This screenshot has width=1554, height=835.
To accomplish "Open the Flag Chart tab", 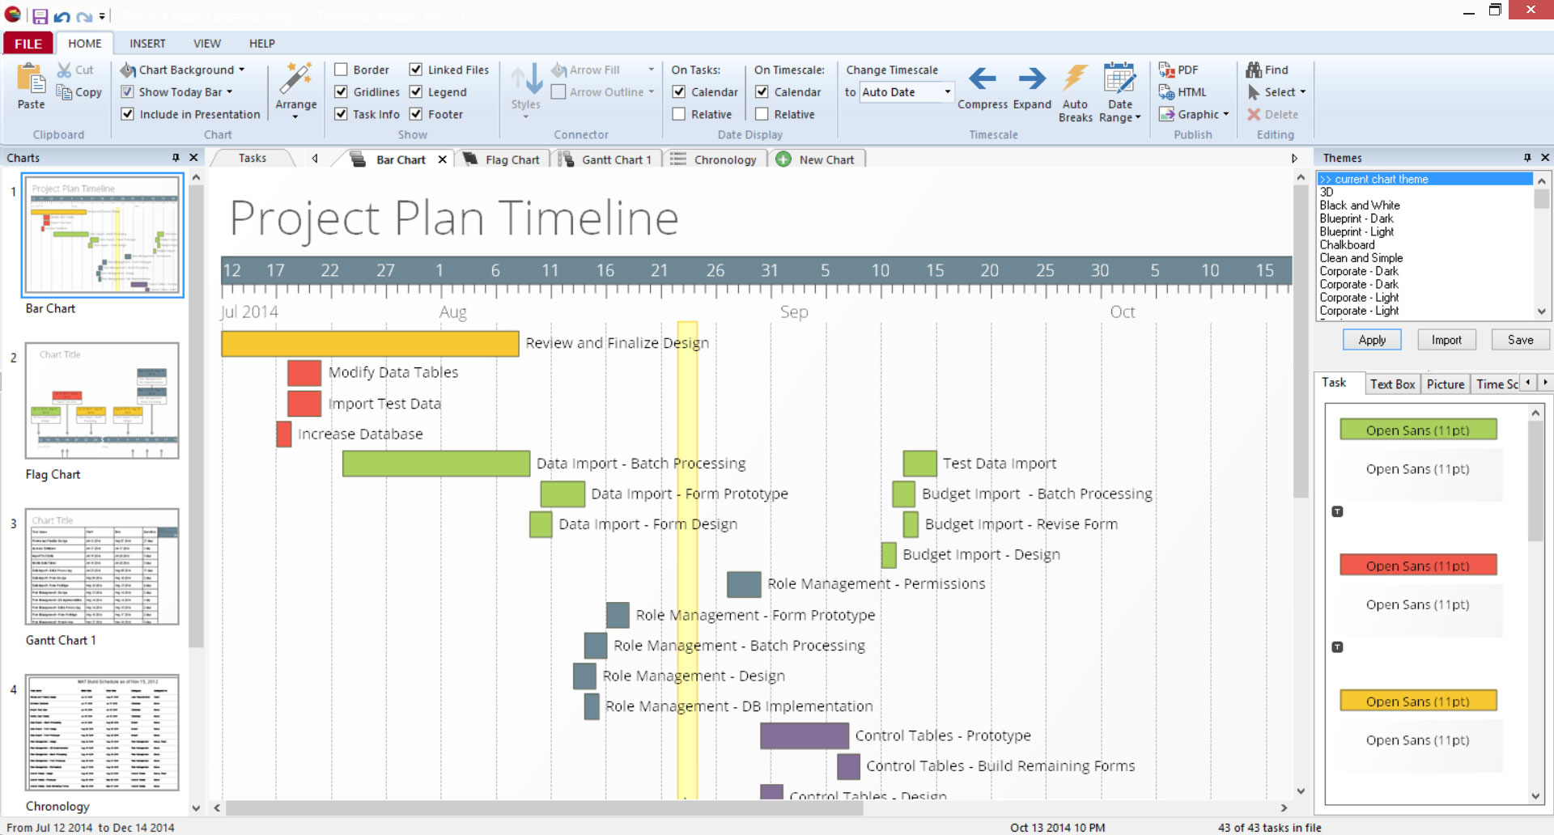I will [512, 159].
